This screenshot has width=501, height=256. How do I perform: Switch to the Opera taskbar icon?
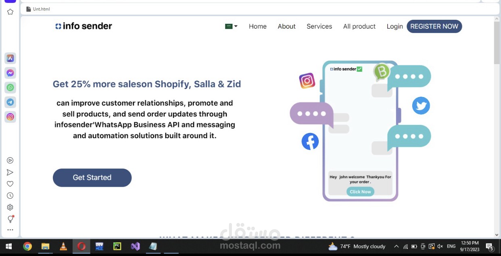tap(81, 246)
